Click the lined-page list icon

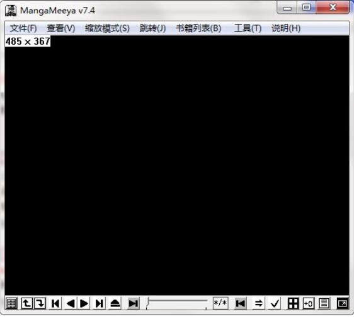[x=324, y=303]
